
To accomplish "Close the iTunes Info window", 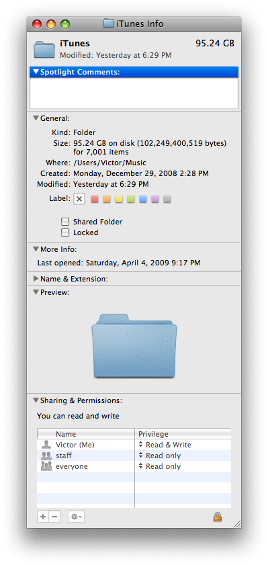I will pos(37,24).
